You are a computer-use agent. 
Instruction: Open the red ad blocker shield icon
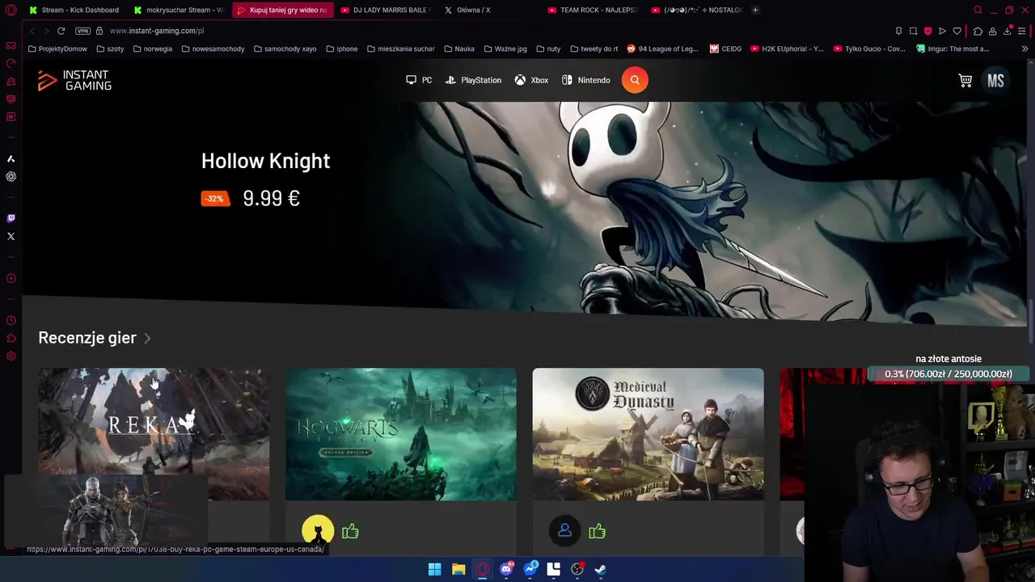point(927,31)
